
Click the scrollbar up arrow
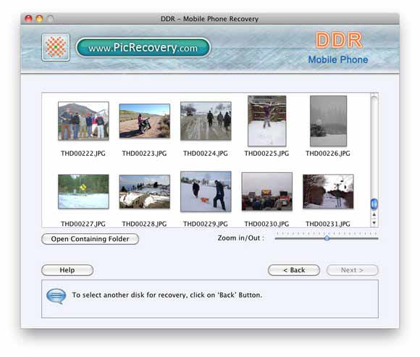pos(374,214)
